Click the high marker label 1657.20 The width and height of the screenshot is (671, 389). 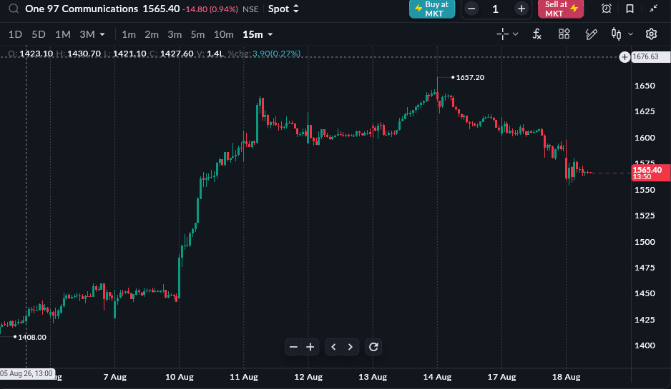tap(470, 77)
